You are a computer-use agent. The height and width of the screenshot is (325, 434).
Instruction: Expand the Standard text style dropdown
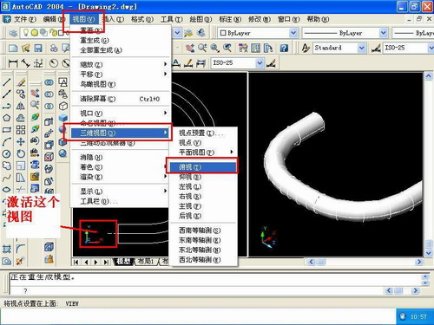[x=339, y=48]
